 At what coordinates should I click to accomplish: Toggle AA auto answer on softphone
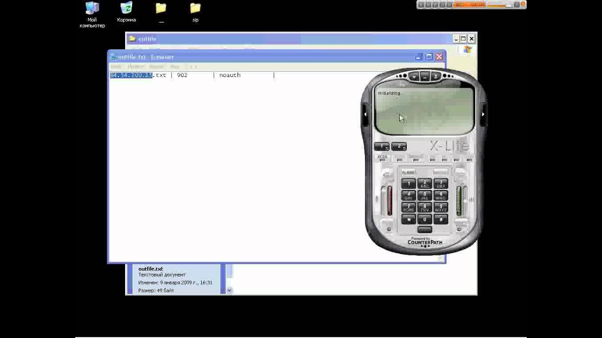pyautogui.click(x=433, y=158)
